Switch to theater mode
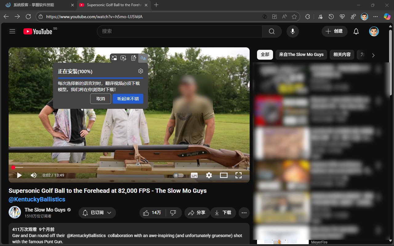The image size is (394, 246). [224, 175]
